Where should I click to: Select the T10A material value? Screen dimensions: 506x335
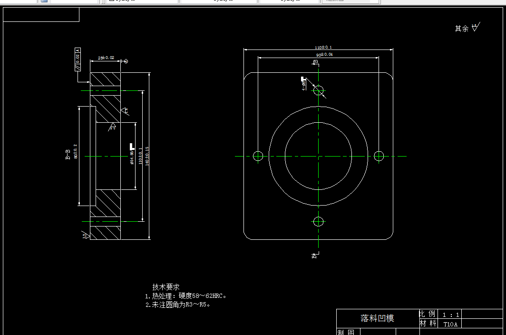click(450, 325)
